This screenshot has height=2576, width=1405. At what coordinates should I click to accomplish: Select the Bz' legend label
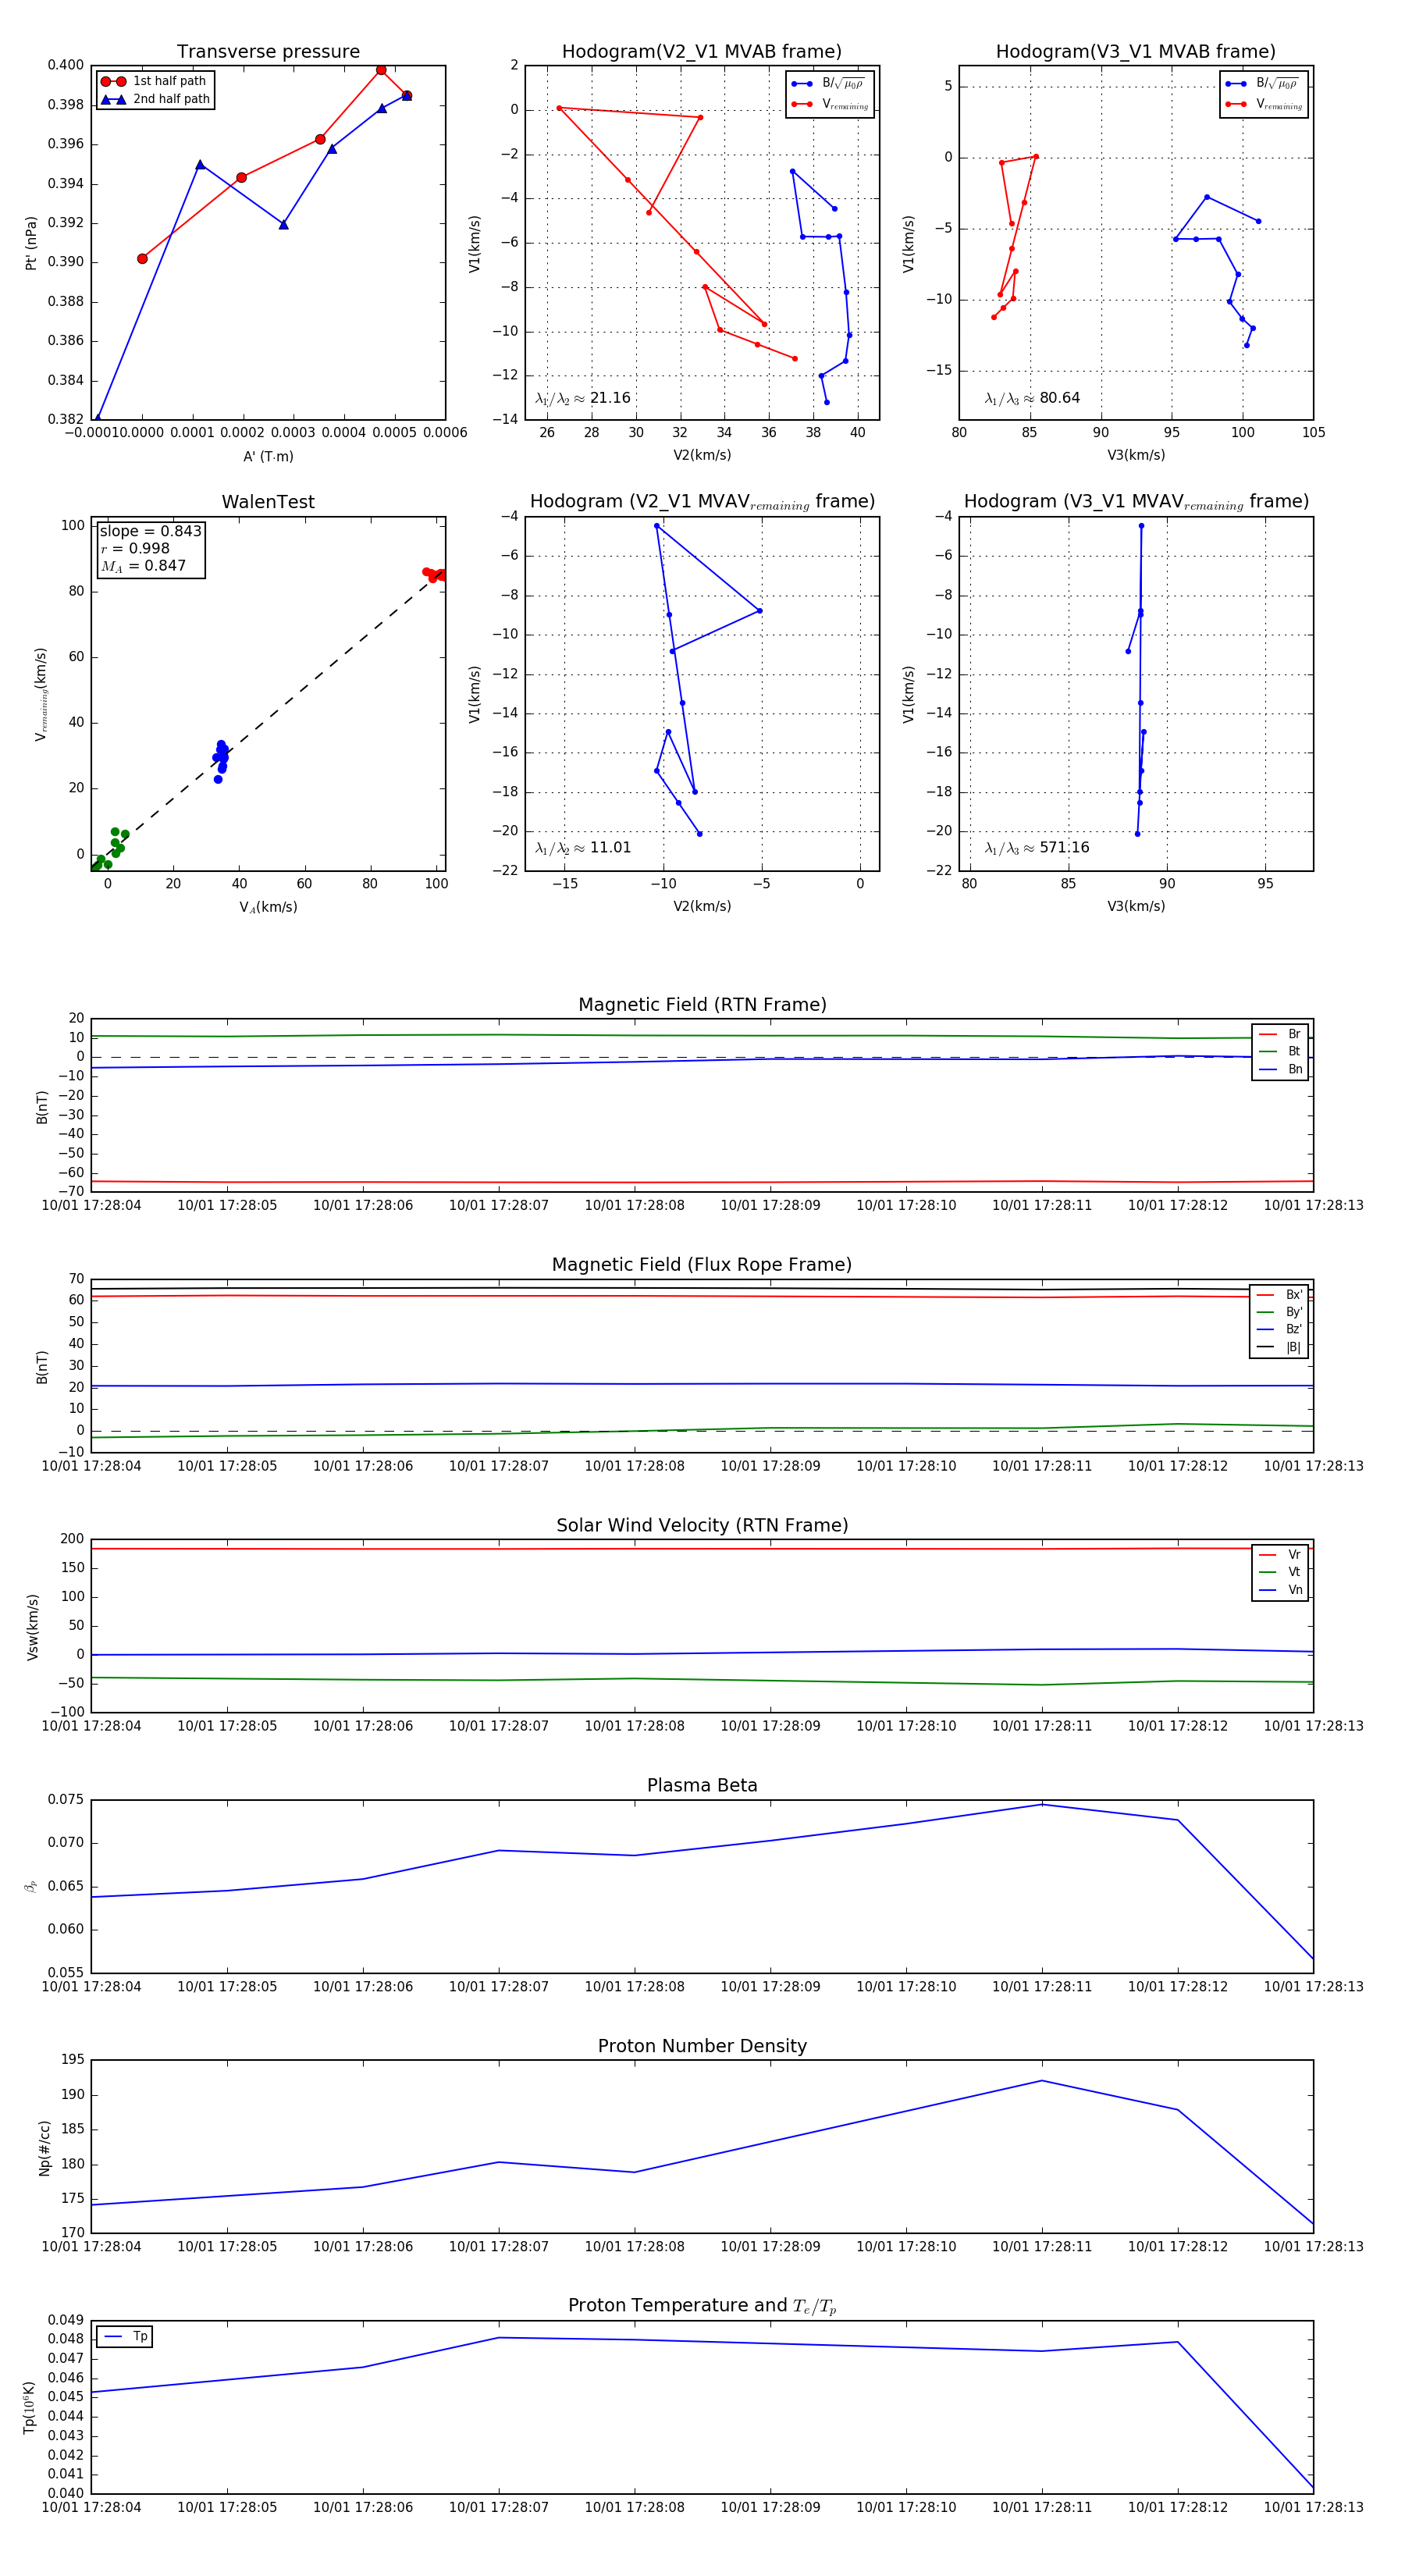point(1294,1330)
